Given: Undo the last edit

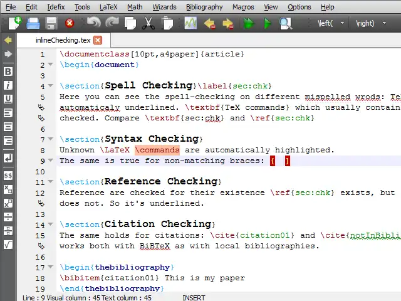Looking at the screenshot, I should click(93, 23).
